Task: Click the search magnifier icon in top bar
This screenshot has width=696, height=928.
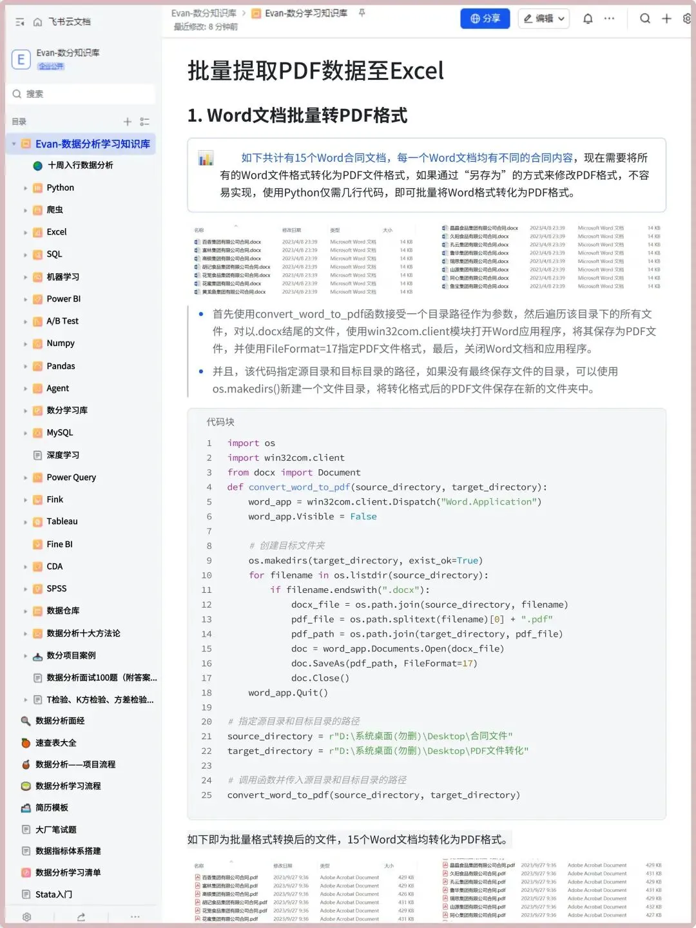Action: (x=644, y=19)
